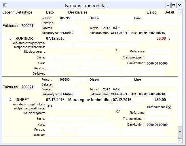
Task: Click Bankkontonr value in KOPINOR record
Action: (157, 63)
